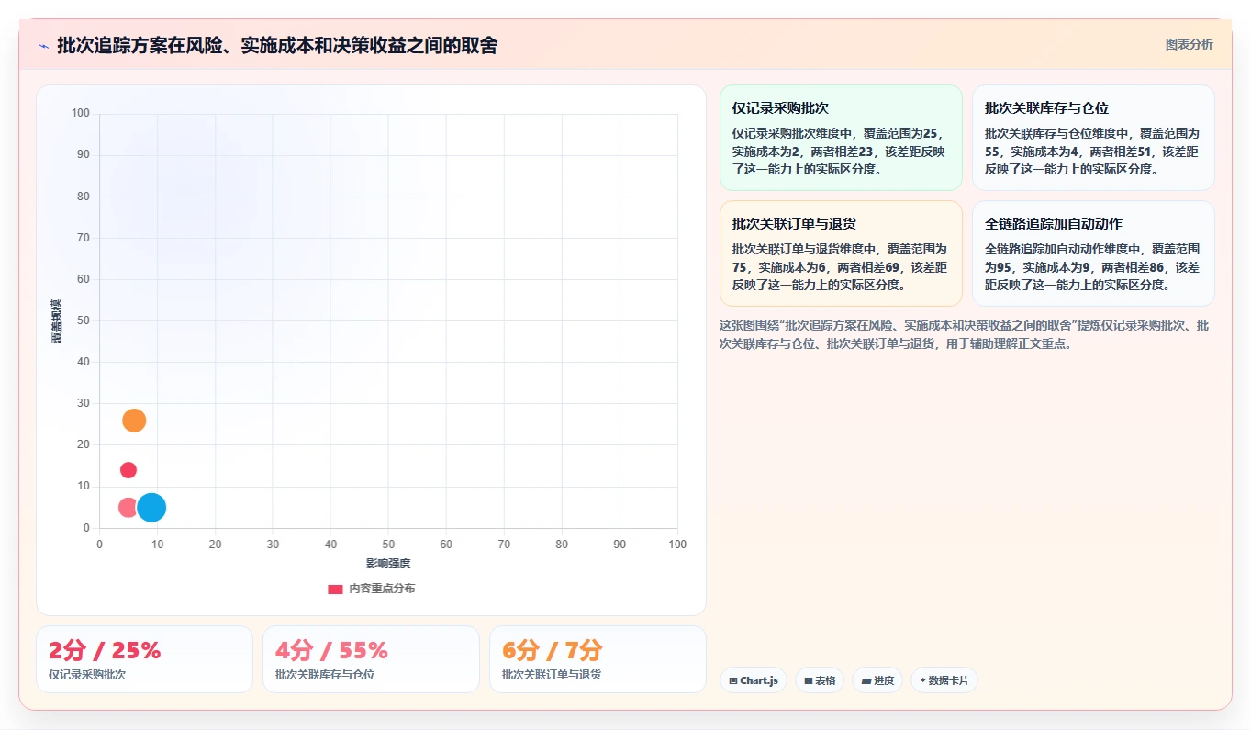Click the page title 批次追踪方案在风险

277,46
